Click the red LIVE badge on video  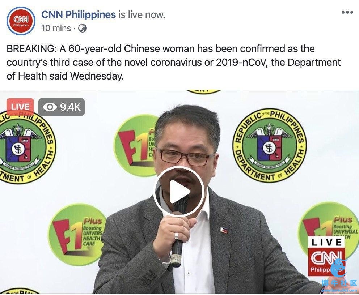[20, 107]
